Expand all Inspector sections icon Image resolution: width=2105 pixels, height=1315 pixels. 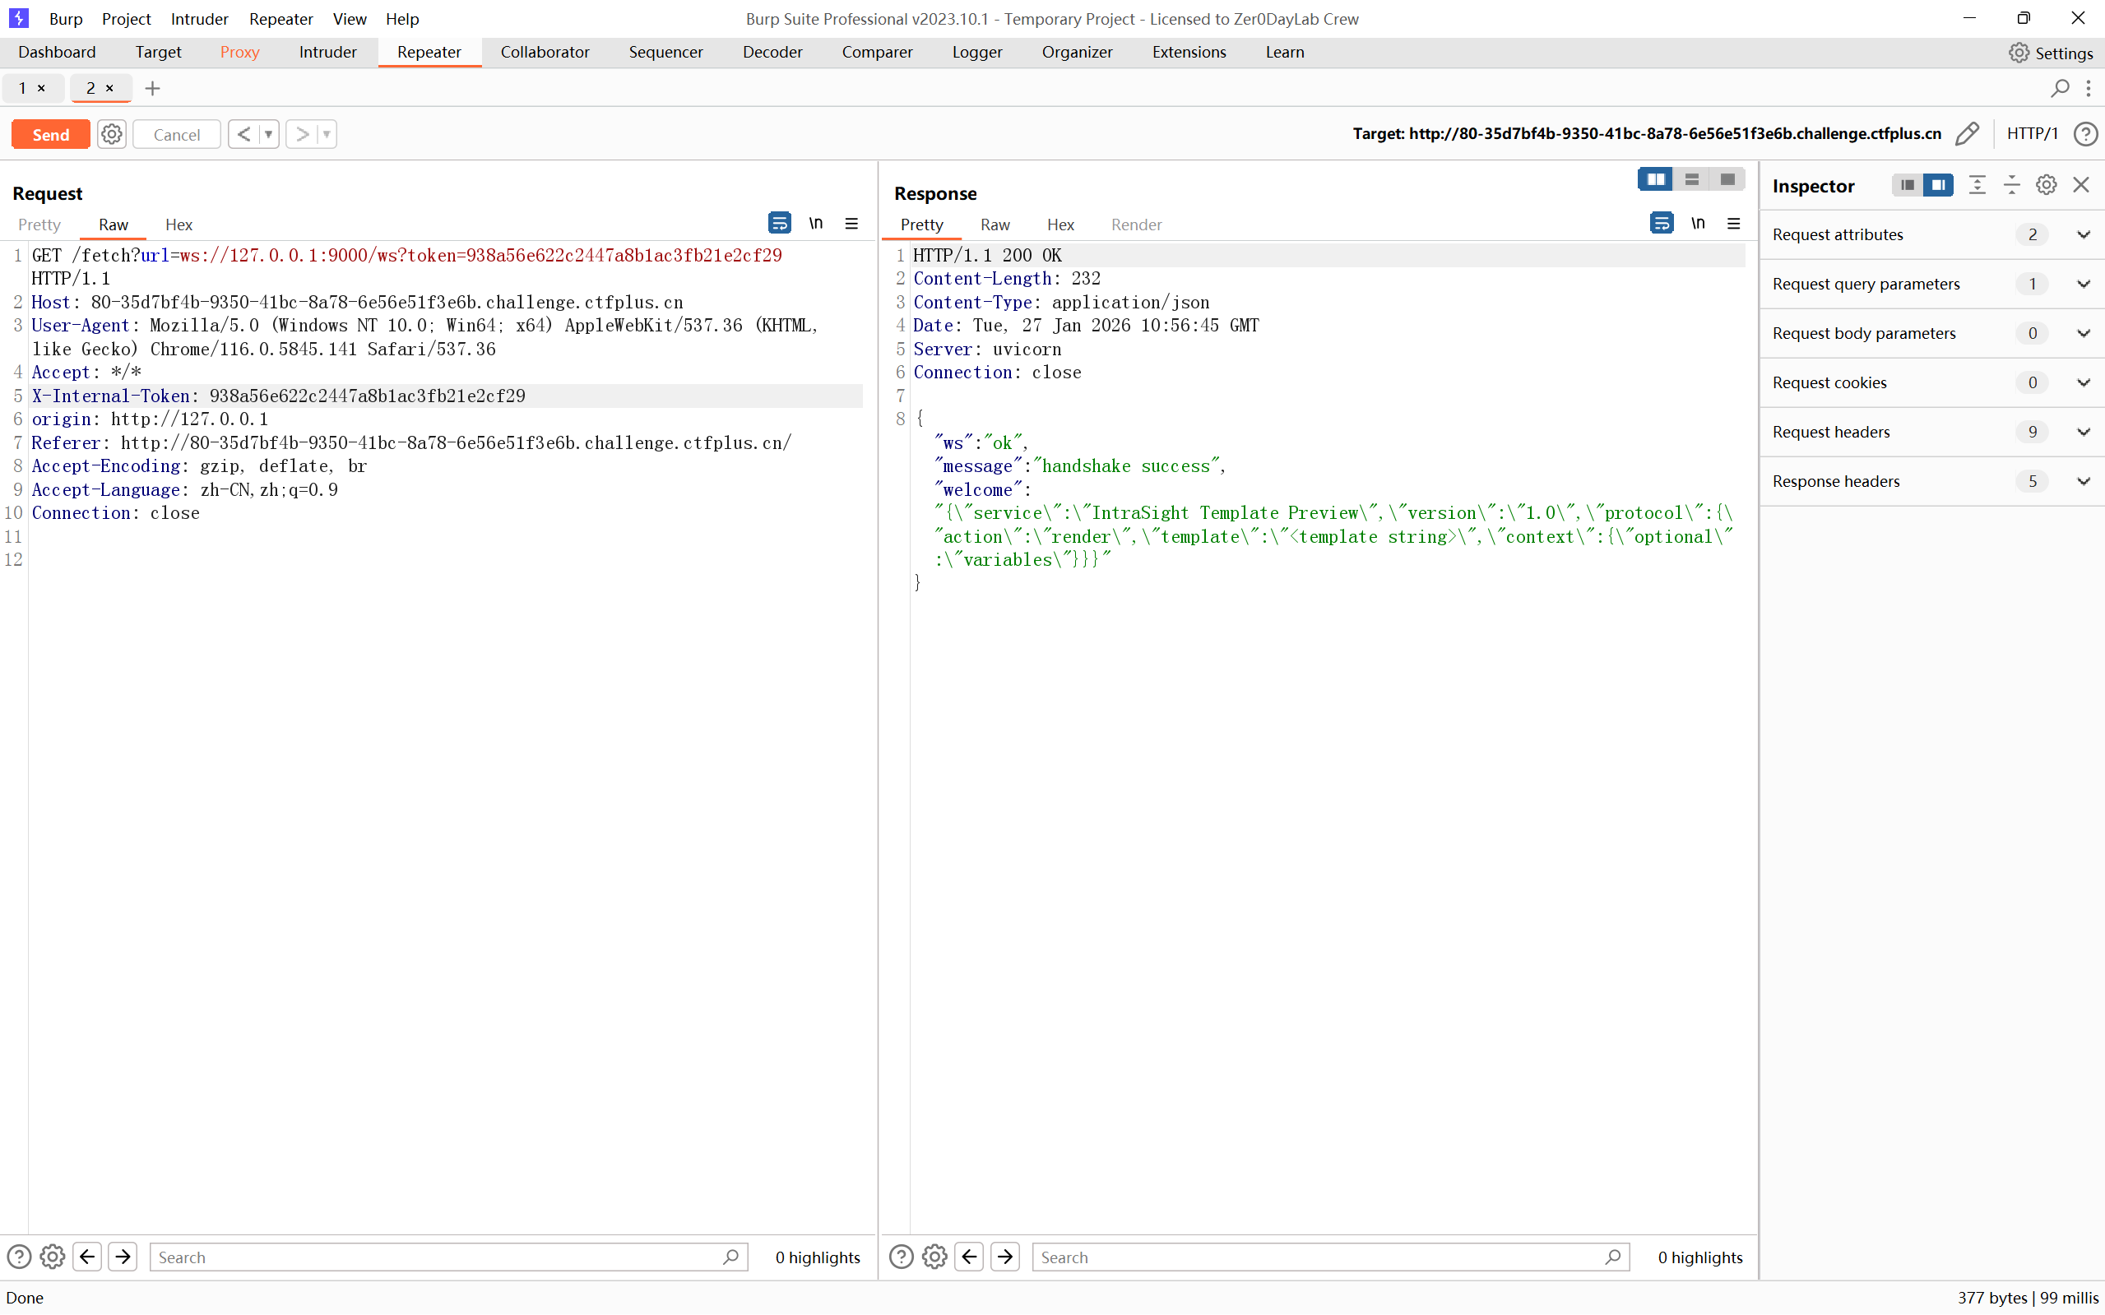[1977, 184]
